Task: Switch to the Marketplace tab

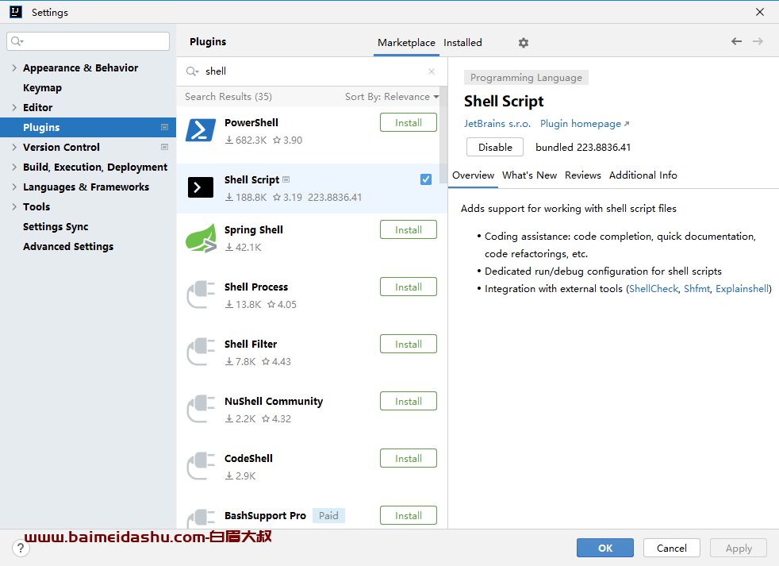Action: 406,43
